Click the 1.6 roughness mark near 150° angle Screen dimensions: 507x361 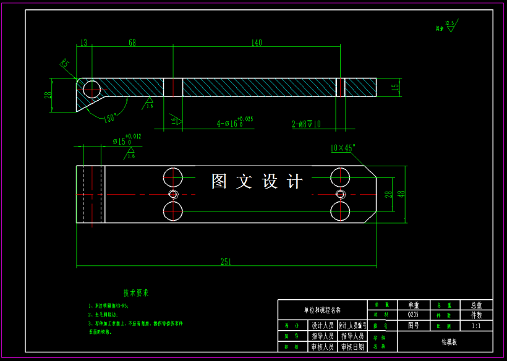coord(149,103)
